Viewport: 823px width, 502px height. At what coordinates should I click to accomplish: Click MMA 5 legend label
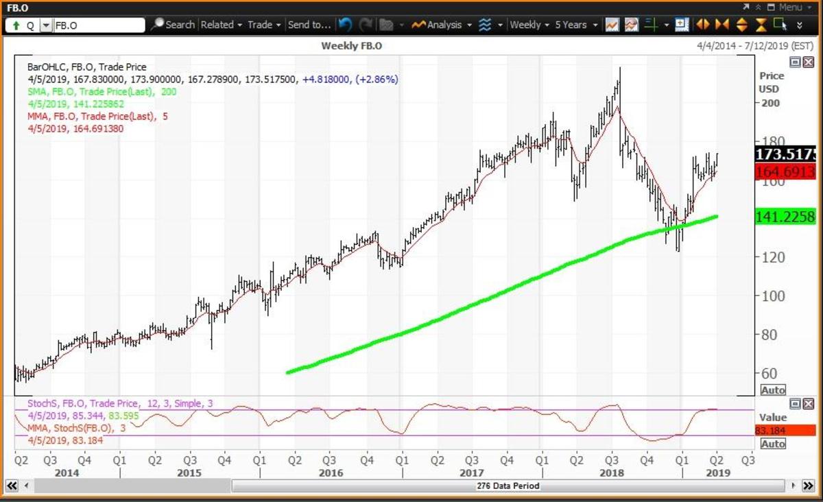(97, 116)
